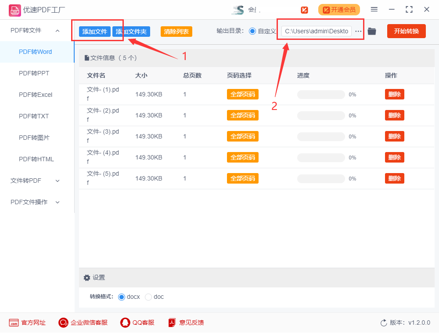Click the 官方网址 website icon
Viewport: 439px width, 333px height.
pyautogui.click(x=14, y=322)
